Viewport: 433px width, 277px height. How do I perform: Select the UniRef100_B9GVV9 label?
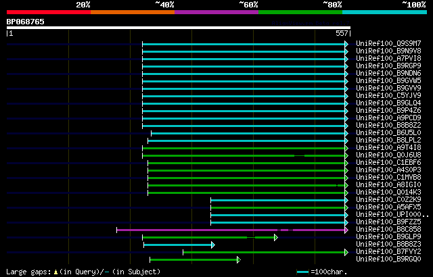[388, 89]
